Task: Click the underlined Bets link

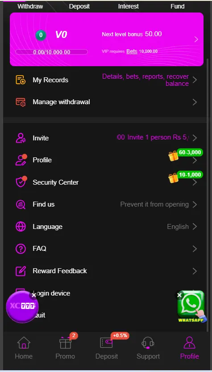Action: coord(132,51)
